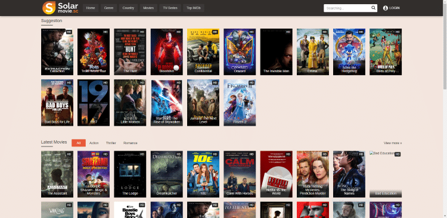Select the All filter tab
The image size is (447, 218).
79,143
